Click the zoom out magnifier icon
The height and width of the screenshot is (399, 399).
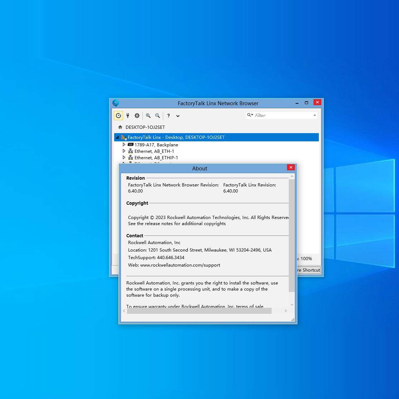(157, 116)
